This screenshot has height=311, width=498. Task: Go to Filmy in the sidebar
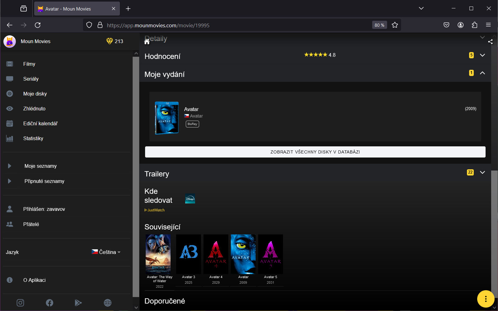pos(29,64)
